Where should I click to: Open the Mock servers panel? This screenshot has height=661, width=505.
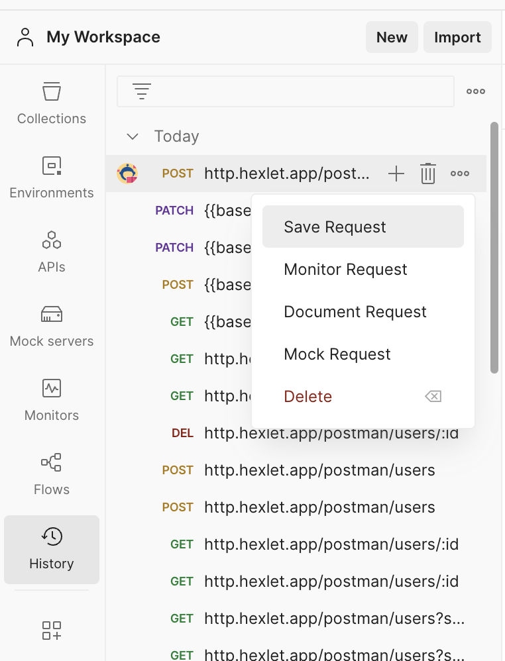(52, 325)
